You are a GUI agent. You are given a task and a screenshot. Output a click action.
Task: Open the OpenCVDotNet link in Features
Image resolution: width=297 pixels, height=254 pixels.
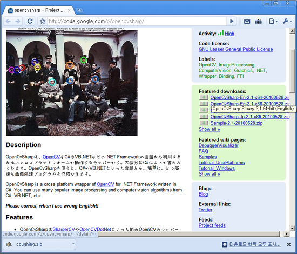point(95,229)
